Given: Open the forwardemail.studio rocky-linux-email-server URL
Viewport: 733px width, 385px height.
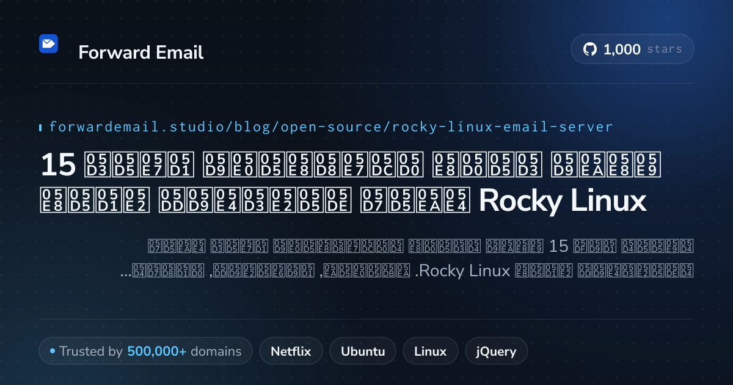Looking at the screenshot, I should pos(330,127).
